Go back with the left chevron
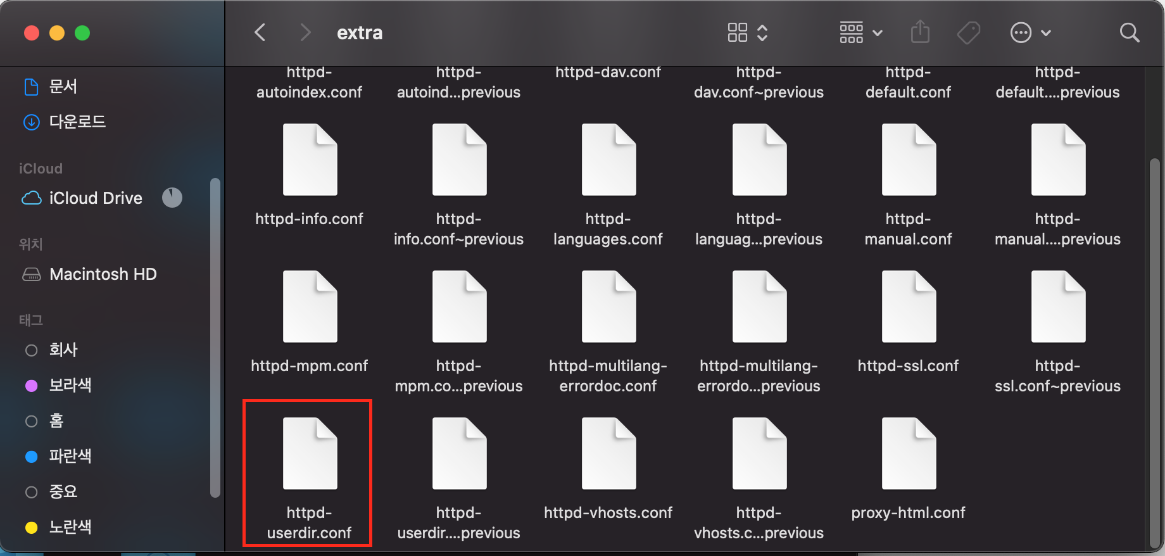1165x556 pixels. point(260,32)
